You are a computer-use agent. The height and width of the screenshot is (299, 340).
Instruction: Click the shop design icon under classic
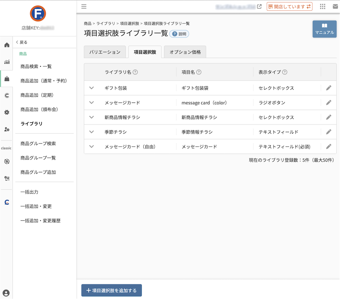coord(7,178)
